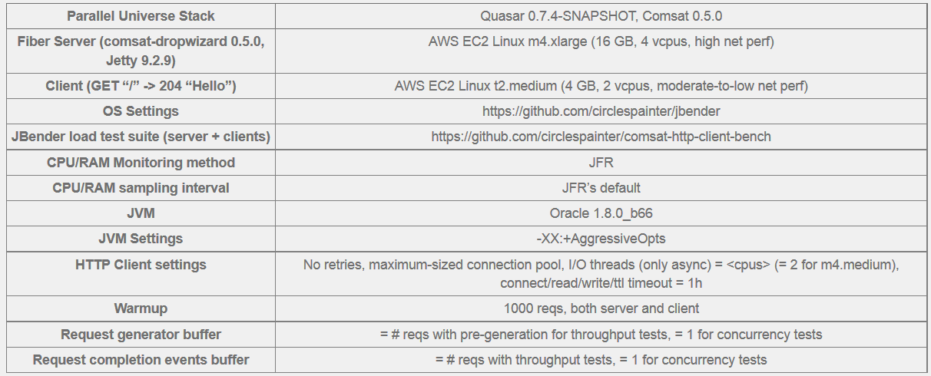Viewport: 931px width, 376px height.
Task: Select the Request completion events buffer label
Action: pos(141,360)
